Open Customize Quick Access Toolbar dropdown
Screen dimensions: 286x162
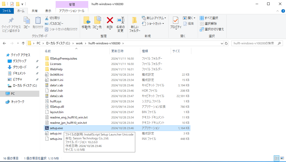pos(22,4)
